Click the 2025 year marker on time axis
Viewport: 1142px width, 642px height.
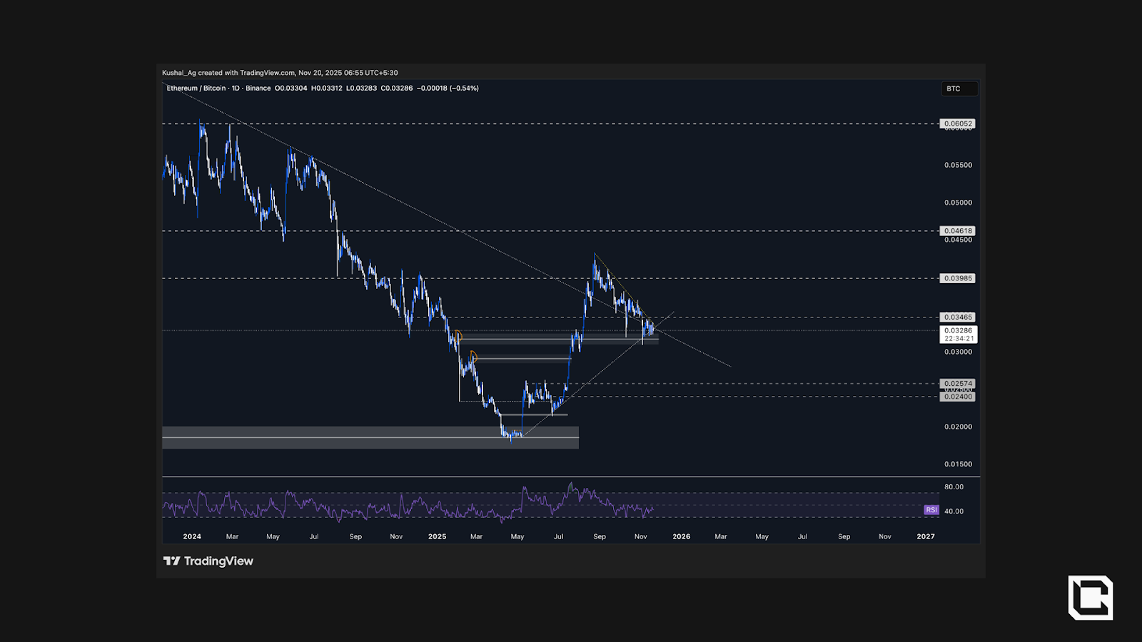[437, 536]
